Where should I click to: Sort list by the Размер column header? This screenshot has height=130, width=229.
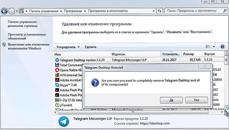(x=189, y=54)
